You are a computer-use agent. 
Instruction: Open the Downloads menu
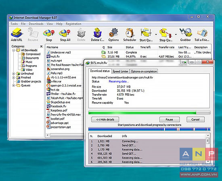pos(36,24)
